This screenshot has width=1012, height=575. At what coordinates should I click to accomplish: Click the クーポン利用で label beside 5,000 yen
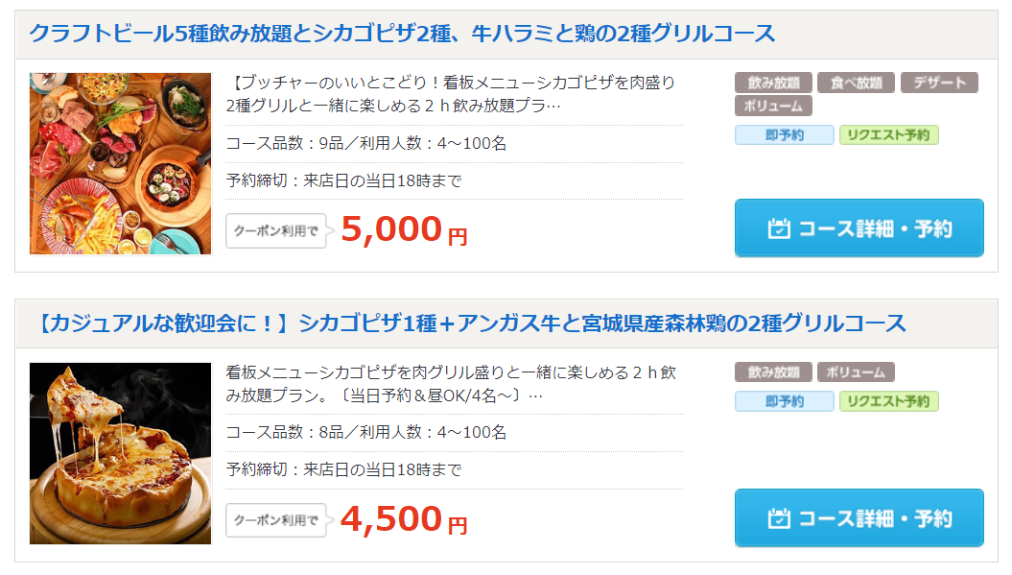pyautogui.click(x=275, y=231)
